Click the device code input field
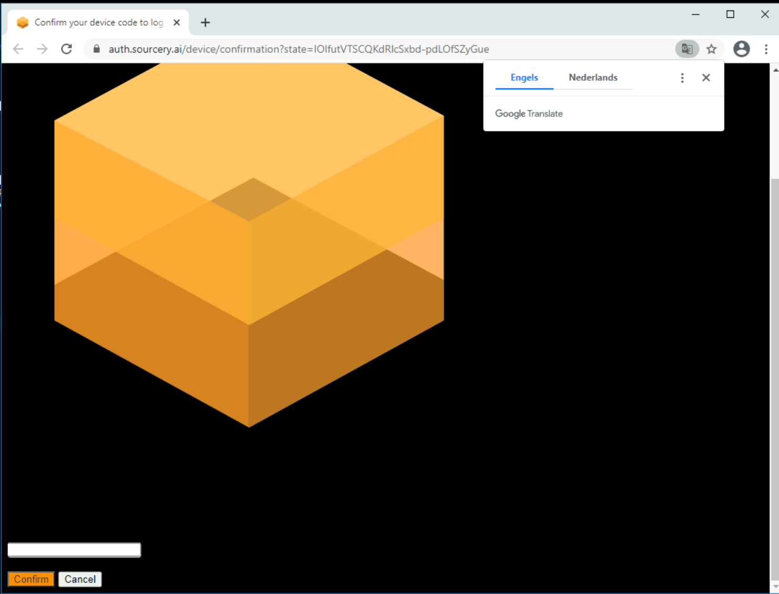This screenshot has height=594, width=779. click(74, 550)
